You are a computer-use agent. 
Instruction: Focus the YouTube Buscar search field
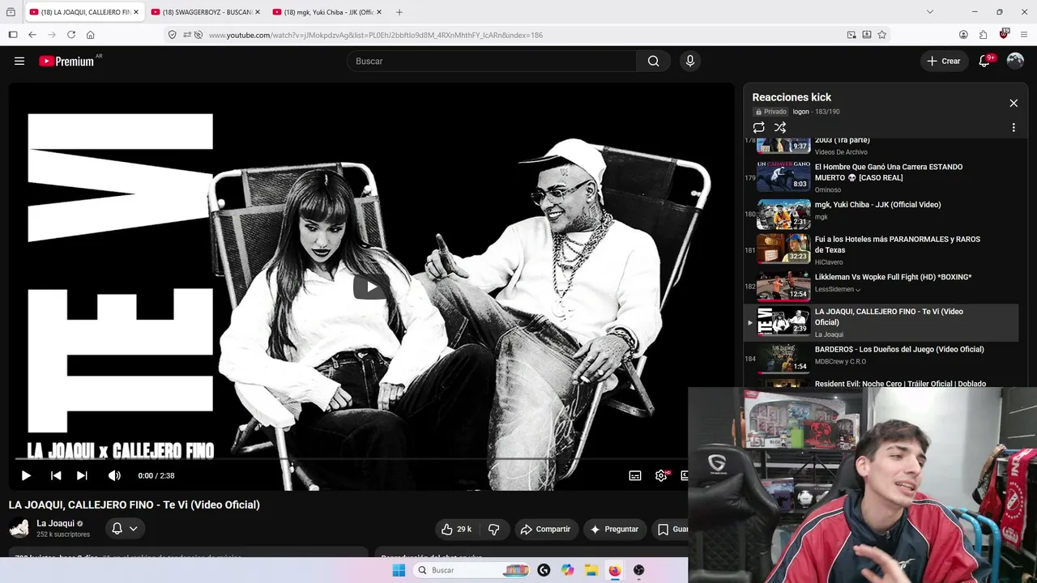[492, 61]
